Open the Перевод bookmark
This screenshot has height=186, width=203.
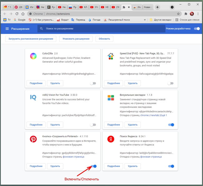(x=78, y=20)
